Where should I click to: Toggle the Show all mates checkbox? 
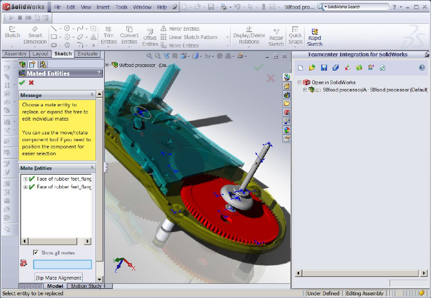pos(36,253)
